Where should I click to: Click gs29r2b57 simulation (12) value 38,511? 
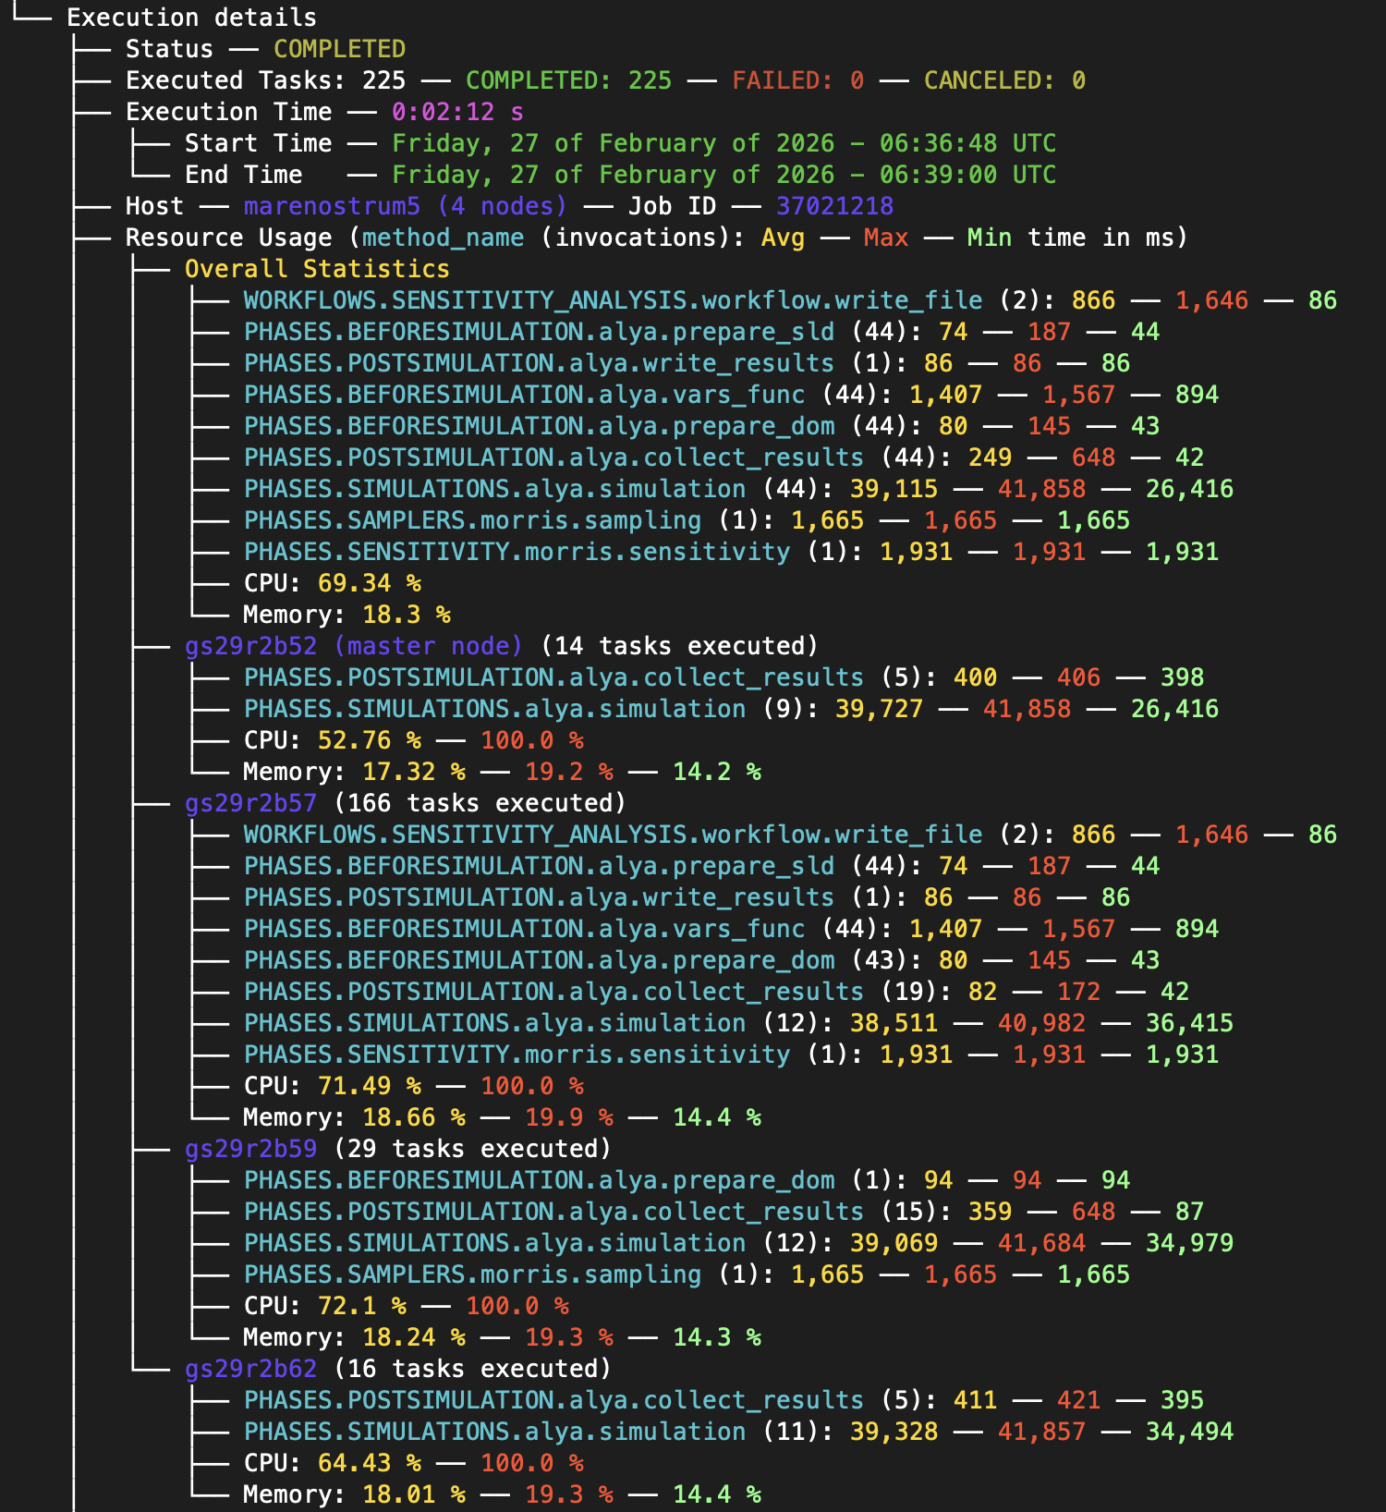point(894,1023)
